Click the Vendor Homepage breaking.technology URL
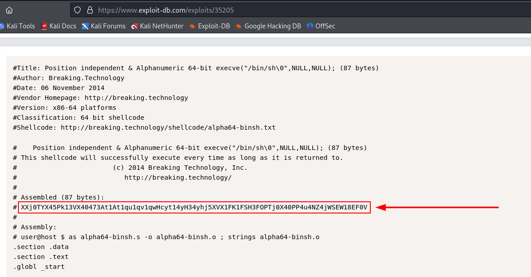 tap(136, 98)
